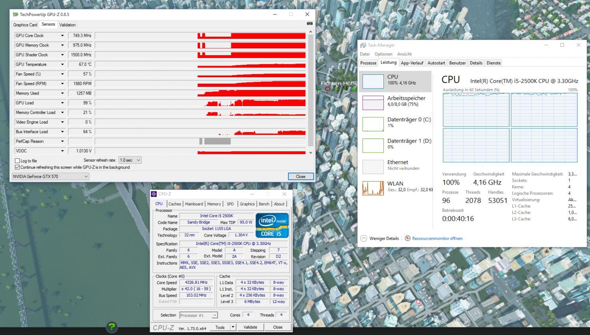The image size is (590, 335).
Task: Click the Core Speed value in CPU-Z
Action: pos(196,283)
